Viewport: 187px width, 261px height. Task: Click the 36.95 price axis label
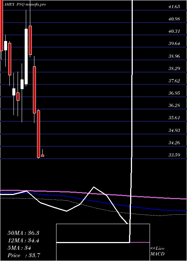click(x=174, y=93)
